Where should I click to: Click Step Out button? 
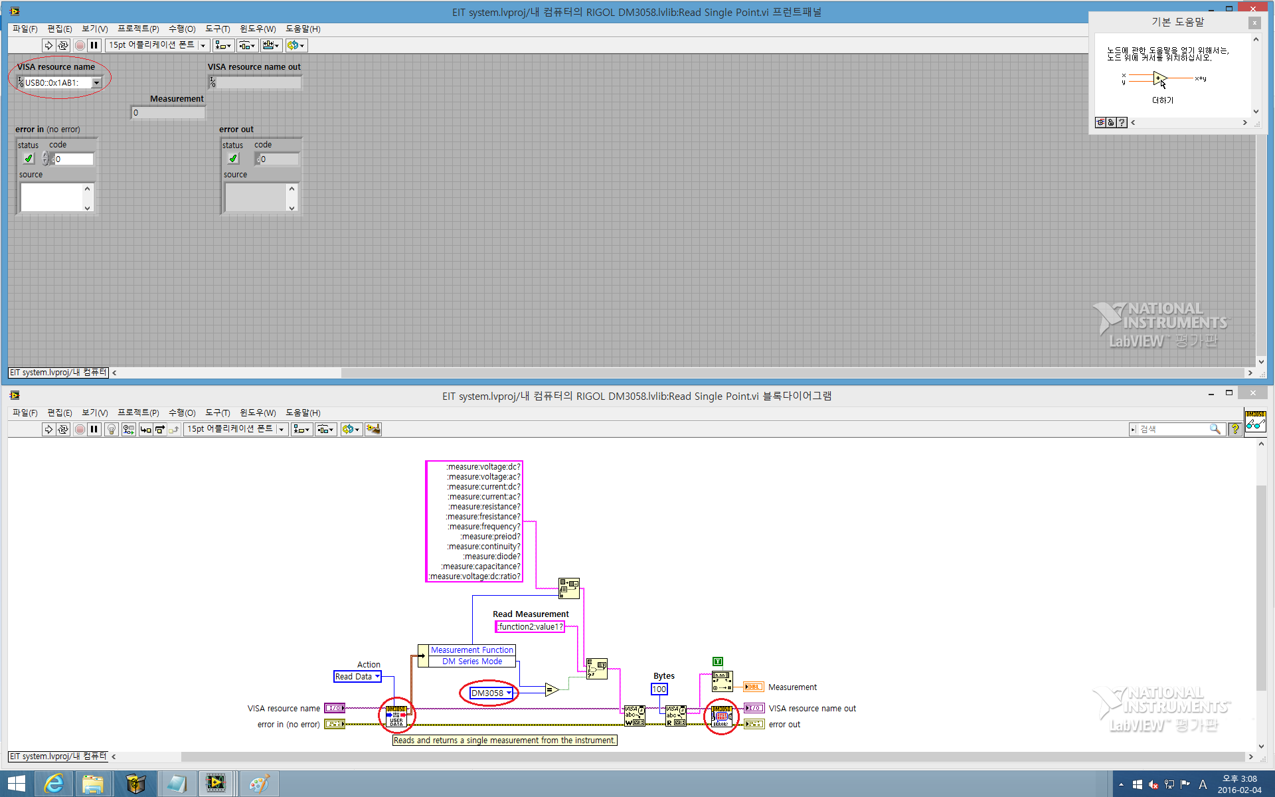[x=174, y=429]
